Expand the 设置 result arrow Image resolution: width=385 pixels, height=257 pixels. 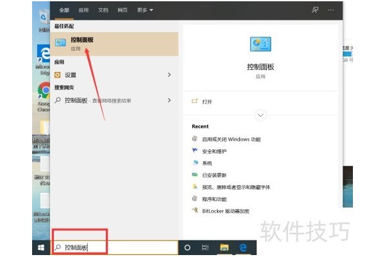169,75
